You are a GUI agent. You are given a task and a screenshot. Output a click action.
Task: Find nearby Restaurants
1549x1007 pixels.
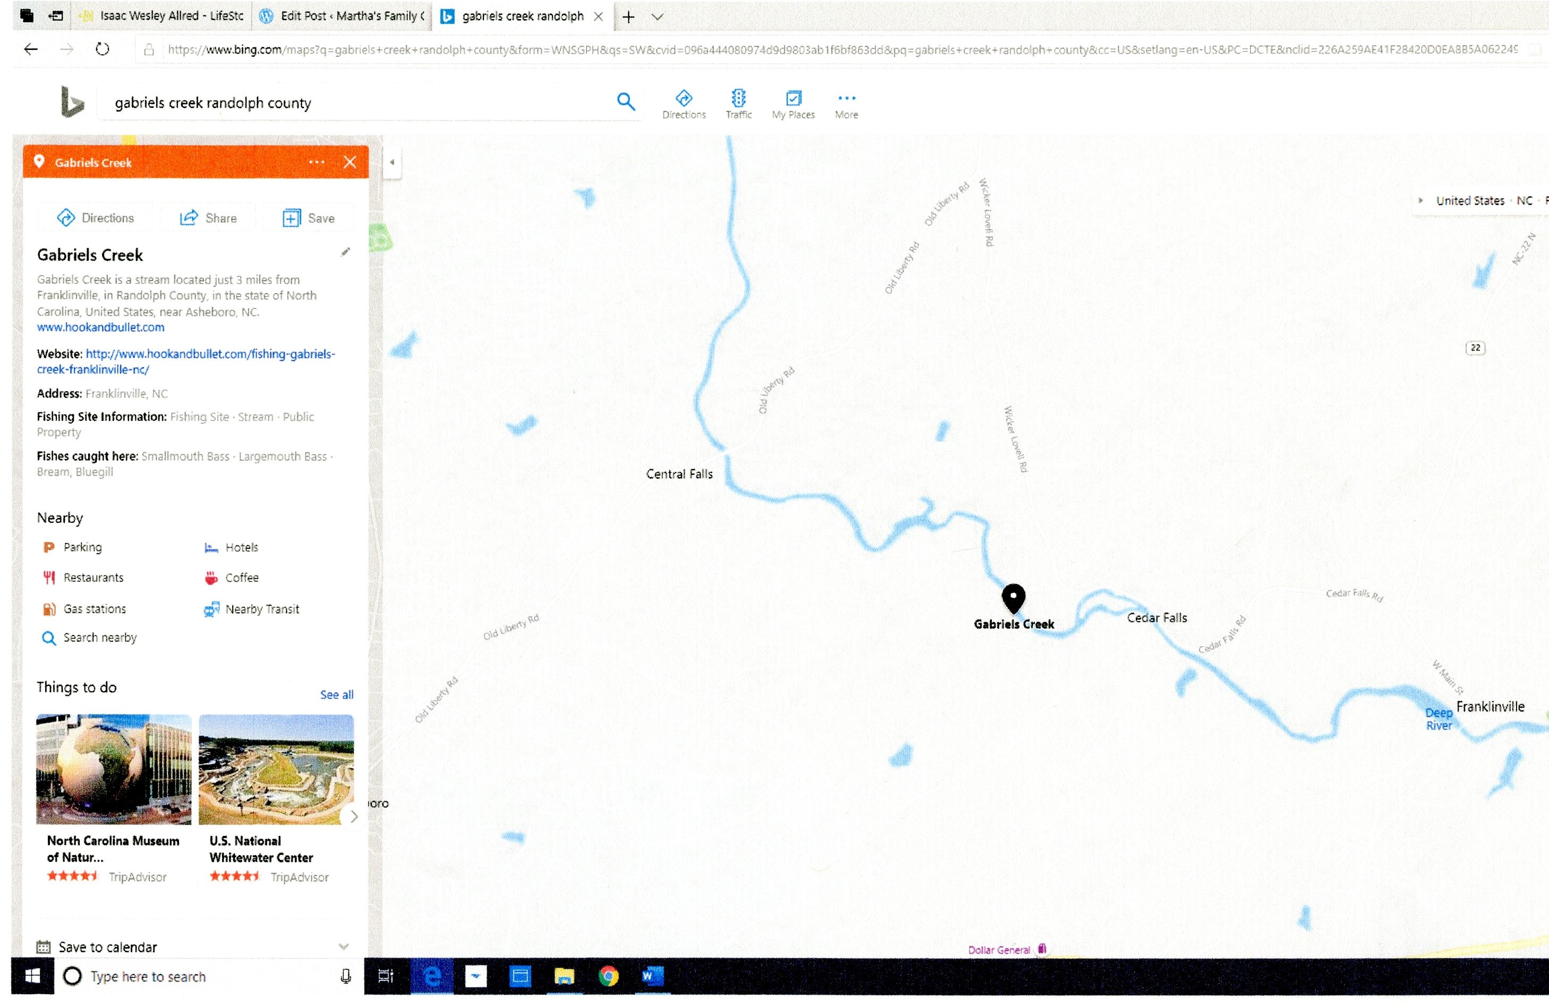coord(93,578)
